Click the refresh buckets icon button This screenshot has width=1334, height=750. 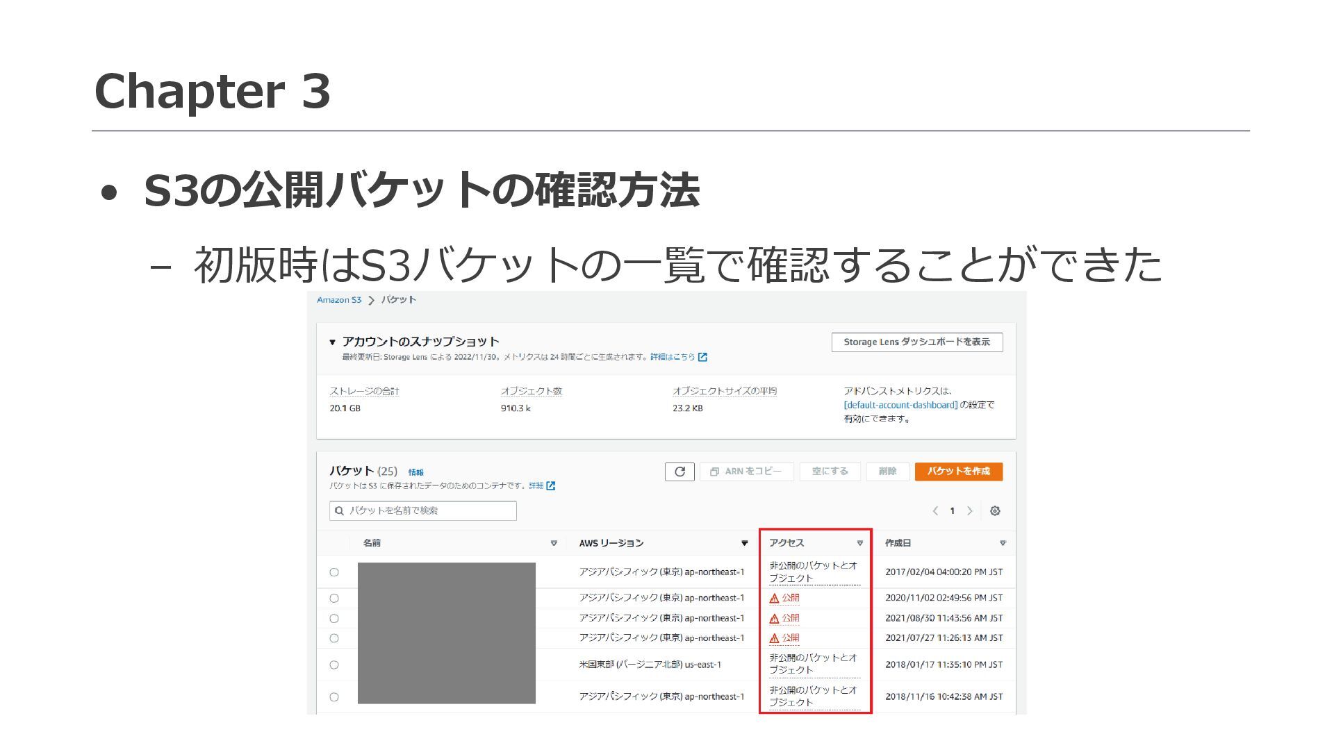[x=680, y=472]
